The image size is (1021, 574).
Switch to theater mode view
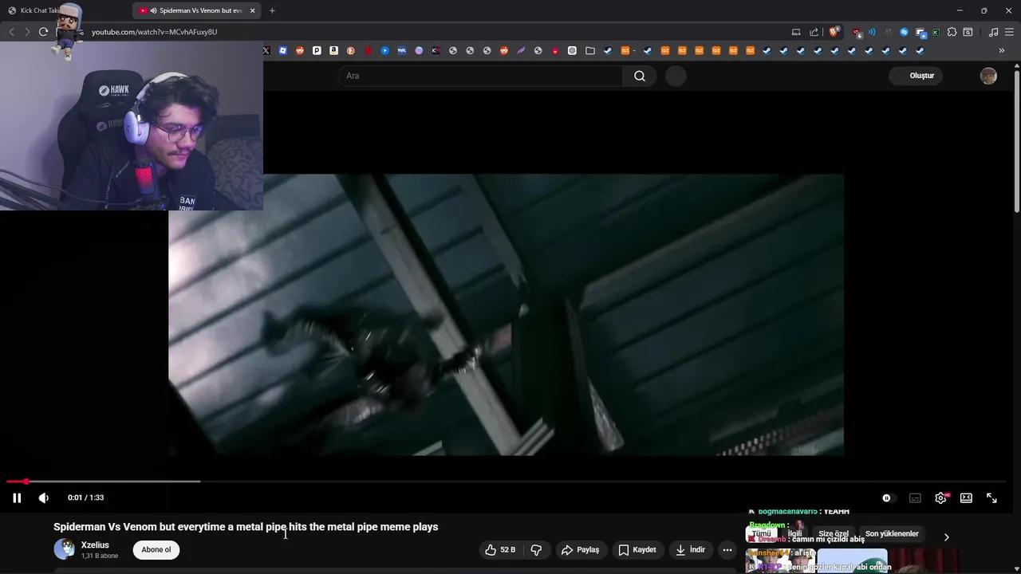pos(966,497)
